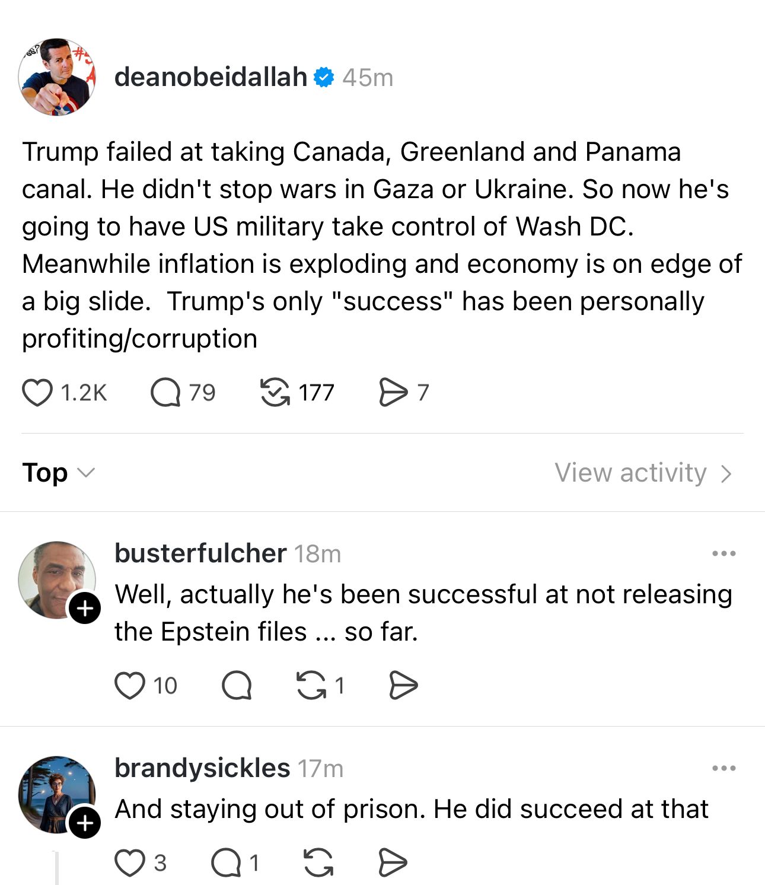Share brandysickles' reply
Image resolution: width=765 pixels, height=885 pixels.
point(393,862)
